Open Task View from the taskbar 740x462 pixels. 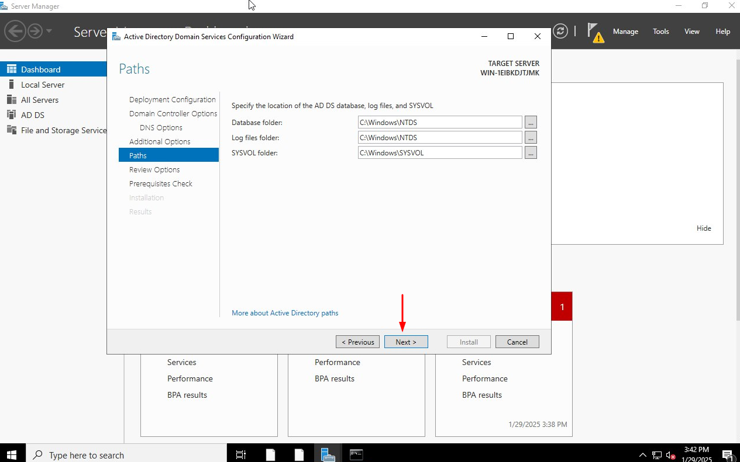(240, 454)
